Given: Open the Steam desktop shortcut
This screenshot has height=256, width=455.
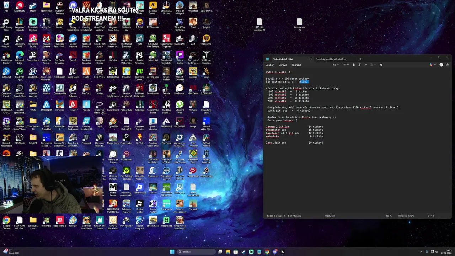Looking at the screenshot, I should [x=33, y=7].
